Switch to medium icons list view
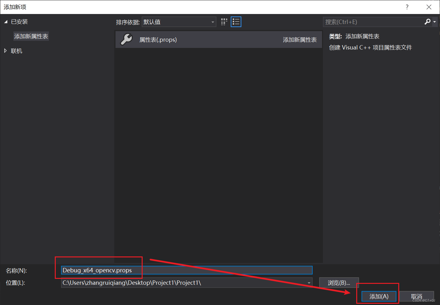Image resolution: width=440 pixels, height=305 pixels. coord(236,22)
